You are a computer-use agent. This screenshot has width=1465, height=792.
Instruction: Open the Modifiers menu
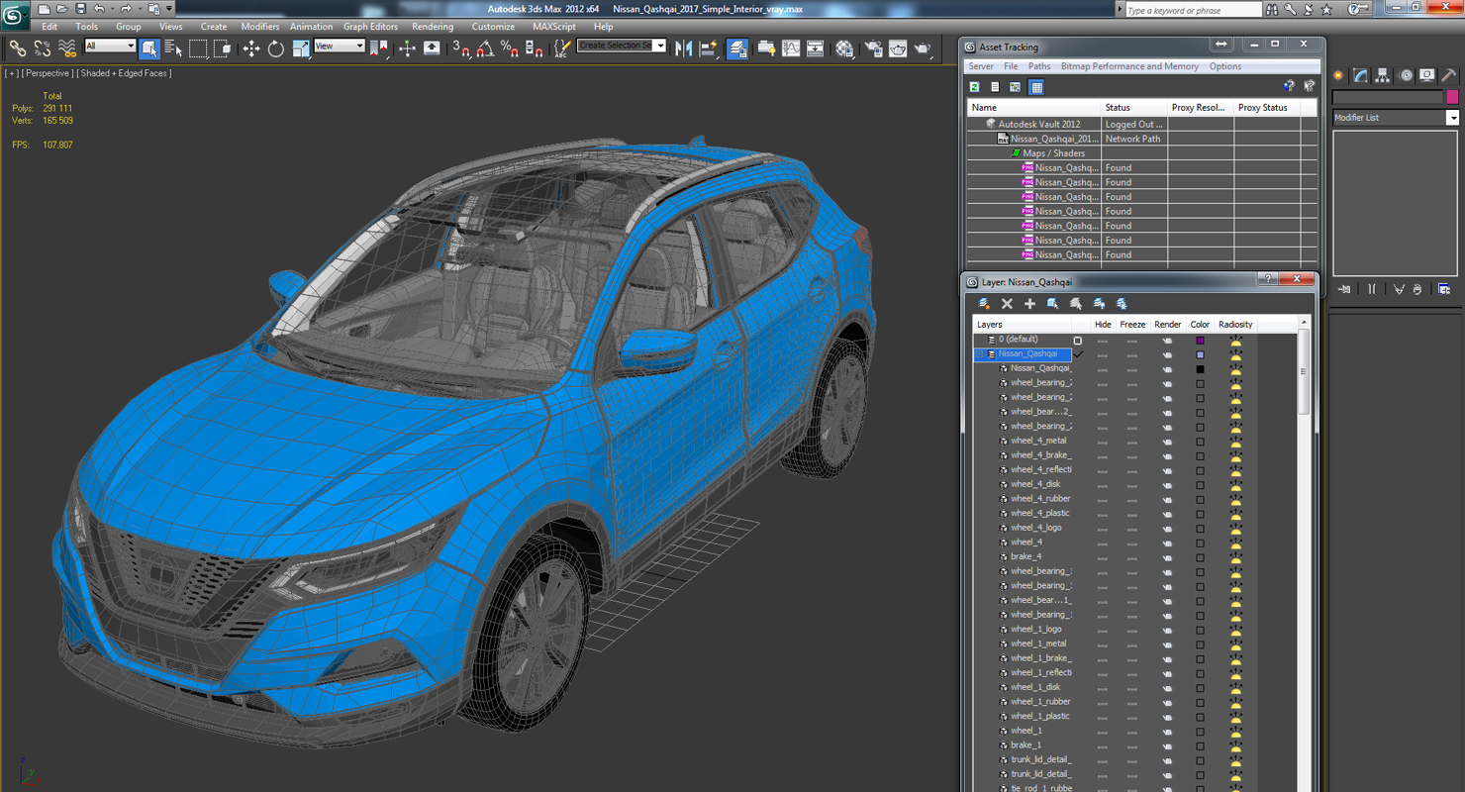coord(260,27)
